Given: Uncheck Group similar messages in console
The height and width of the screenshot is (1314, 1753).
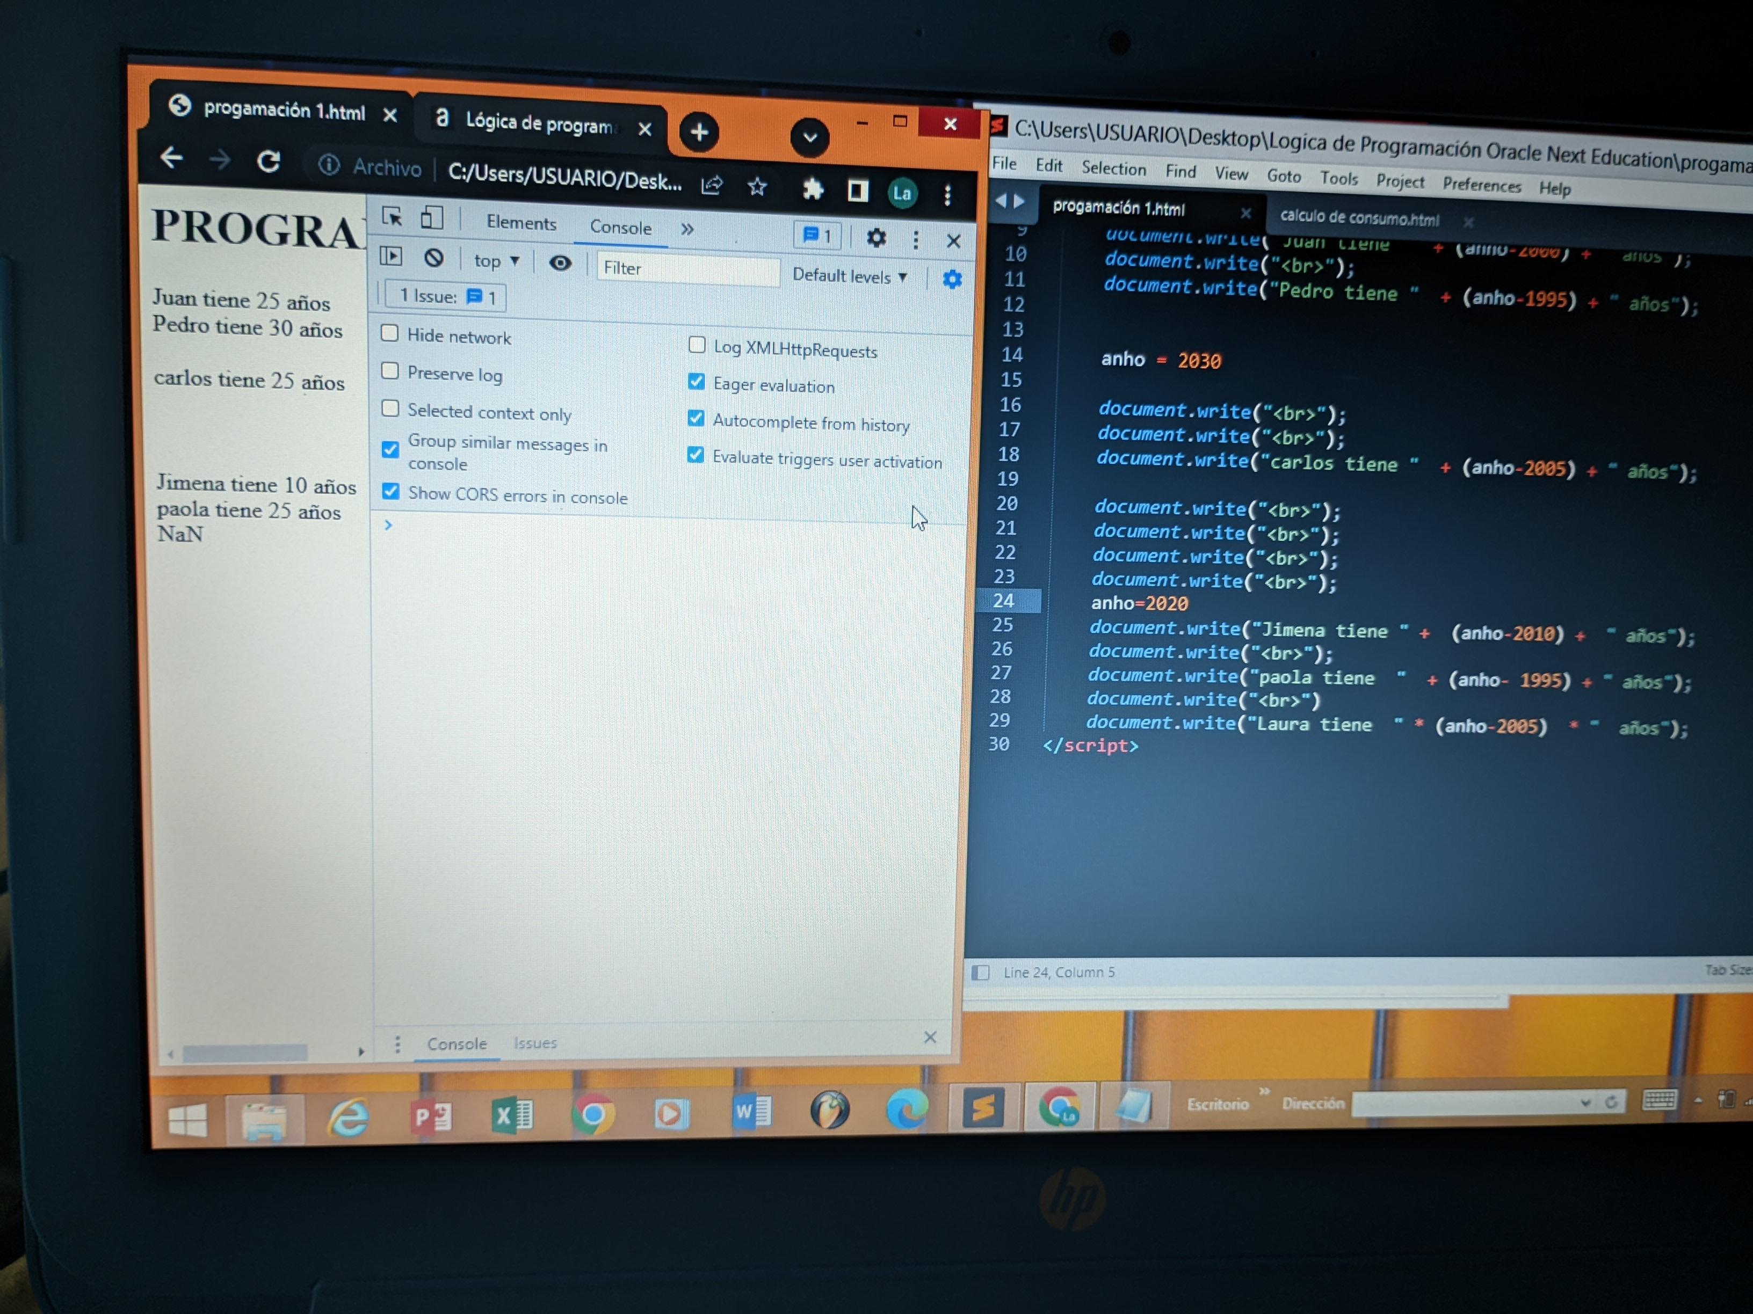Looking at the screenshot, I should click(390, 449).
